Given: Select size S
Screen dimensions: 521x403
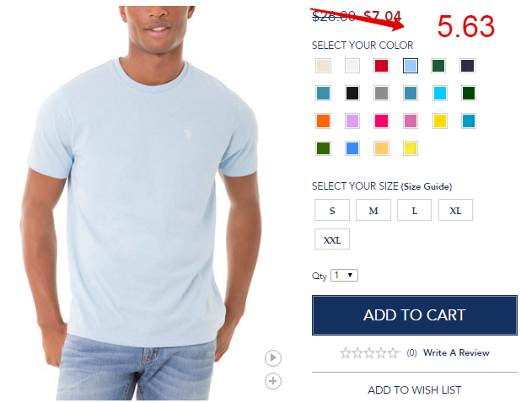Looking at the screenshot, I should tap(332, 210).
